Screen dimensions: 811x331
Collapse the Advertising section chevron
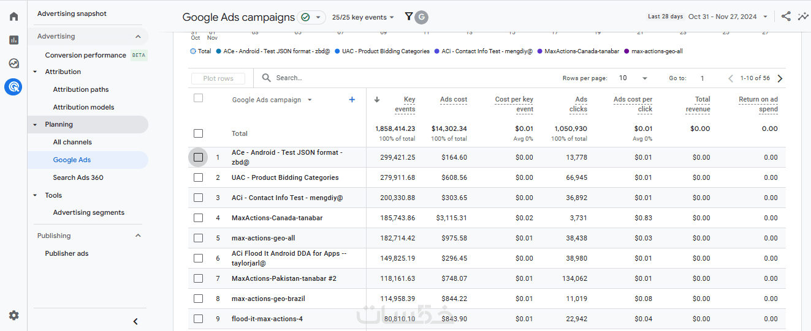(138, 37)
